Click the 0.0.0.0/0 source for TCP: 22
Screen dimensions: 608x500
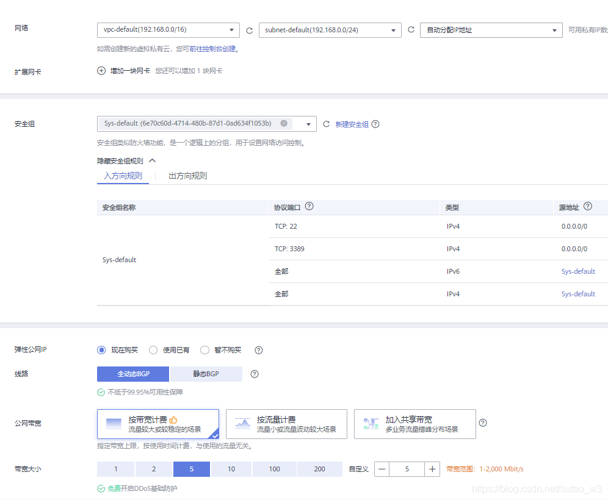click(x=574, y=227)
